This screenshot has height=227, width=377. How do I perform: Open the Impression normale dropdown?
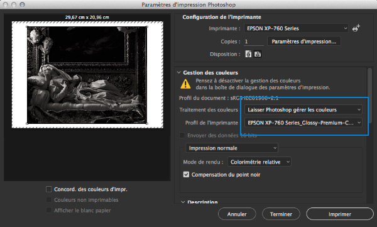click(x=232, y=148)
